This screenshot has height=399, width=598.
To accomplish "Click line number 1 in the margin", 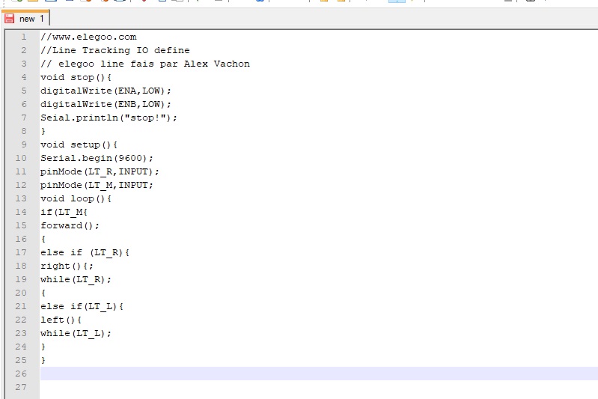I will click(x=24, y=37).
